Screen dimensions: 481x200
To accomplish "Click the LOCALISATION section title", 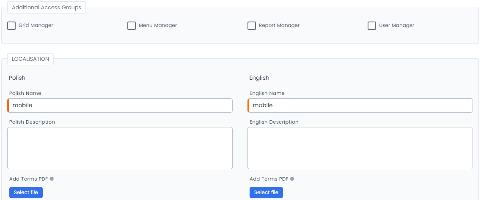I will tap(30, 59).
